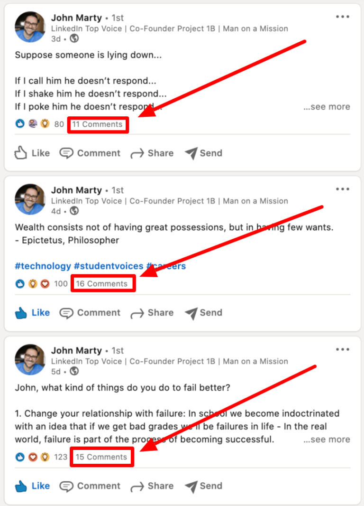The width and height of the screenshot is (364, 506).
Task: Like the 'Suppose someone is lying down' post
Action: (x=32, y=153)
